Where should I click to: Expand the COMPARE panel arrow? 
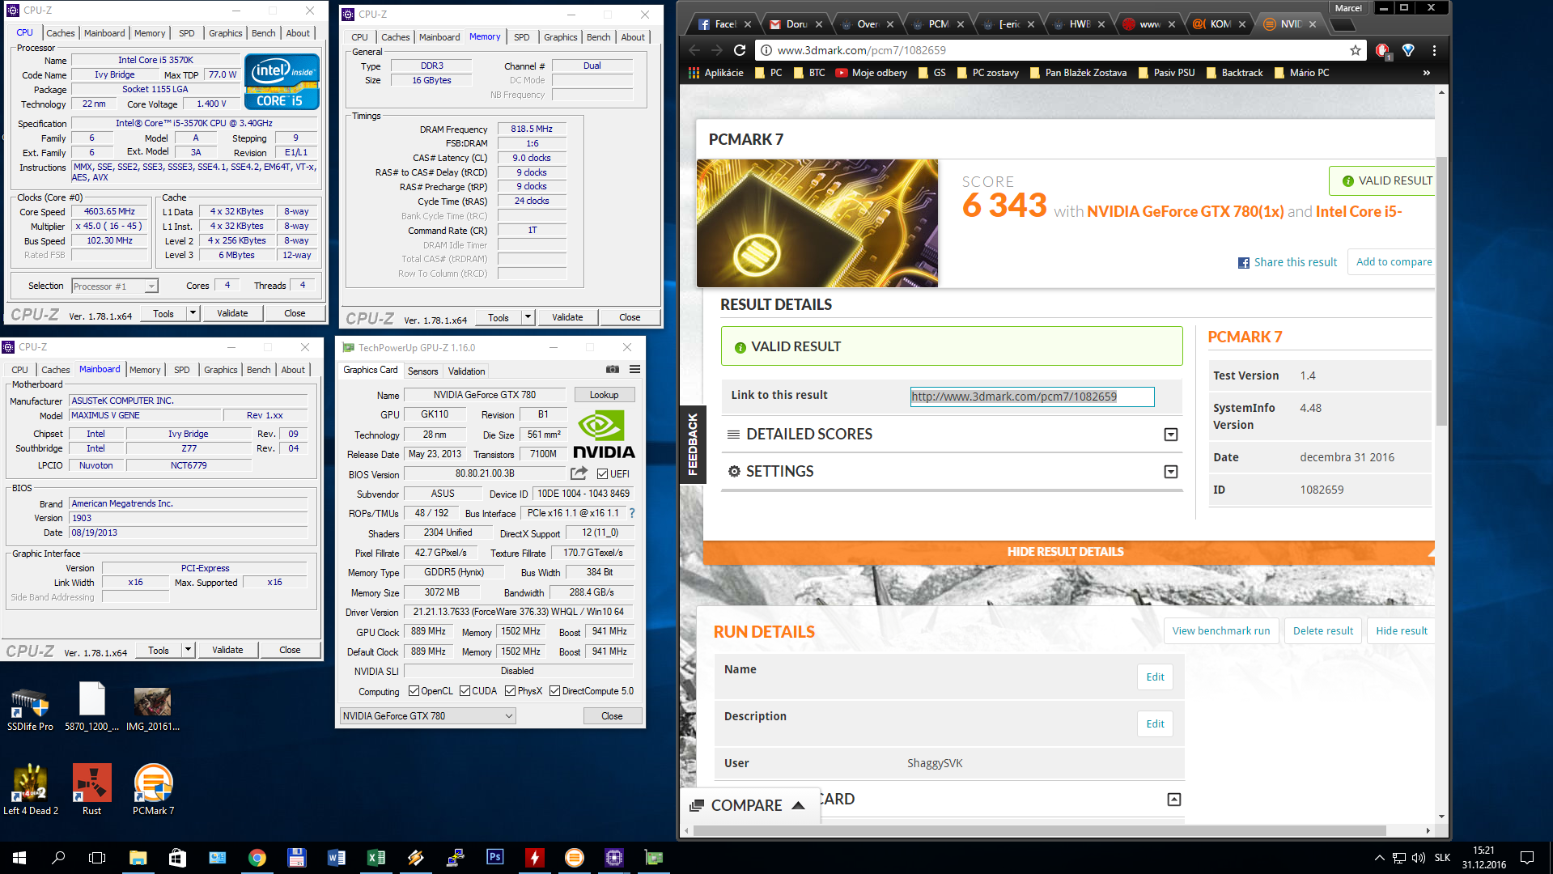798,805
